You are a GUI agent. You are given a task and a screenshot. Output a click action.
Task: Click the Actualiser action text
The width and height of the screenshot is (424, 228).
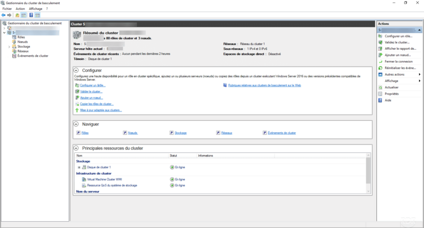(x=392, y=87)
